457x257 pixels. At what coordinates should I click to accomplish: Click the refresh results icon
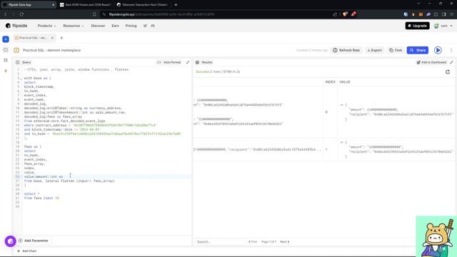tap(448, 71)
